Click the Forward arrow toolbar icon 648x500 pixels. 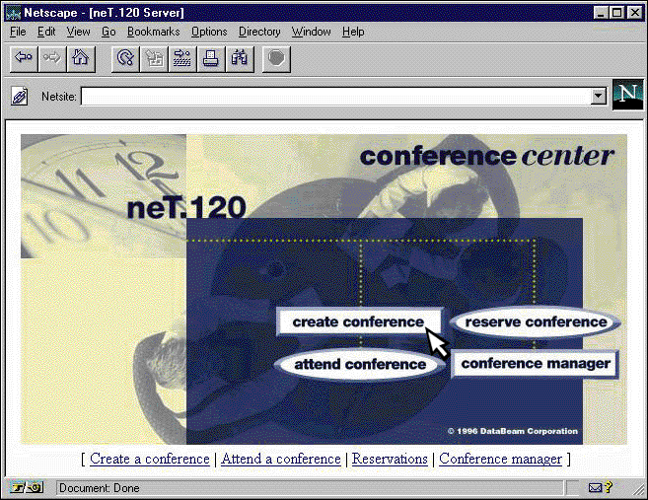pos(52,58)
